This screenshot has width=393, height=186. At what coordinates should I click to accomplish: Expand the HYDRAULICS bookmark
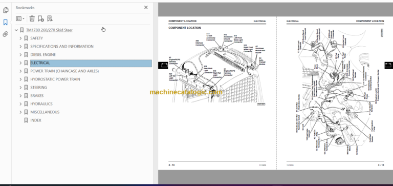(x=20, y=104)
